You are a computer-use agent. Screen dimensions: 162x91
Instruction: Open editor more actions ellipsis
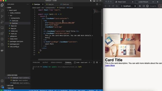click(x=100, y=4)
